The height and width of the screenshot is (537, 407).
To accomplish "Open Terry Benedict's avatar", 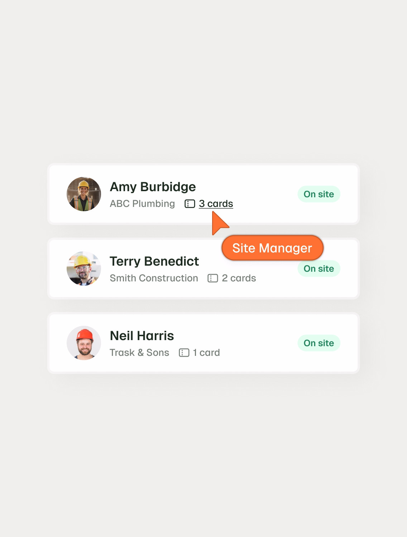I will pyautogui.click(x=84, y=268).
